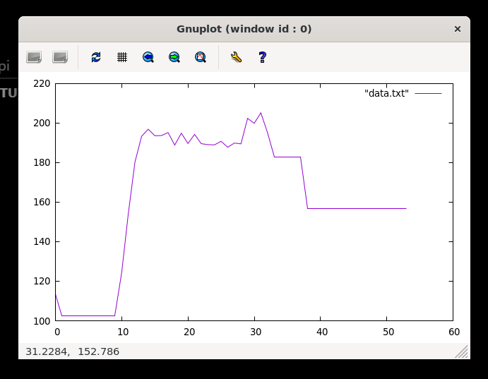
Task: Click the resize grip at window corner
Action: tap(462, 351)
